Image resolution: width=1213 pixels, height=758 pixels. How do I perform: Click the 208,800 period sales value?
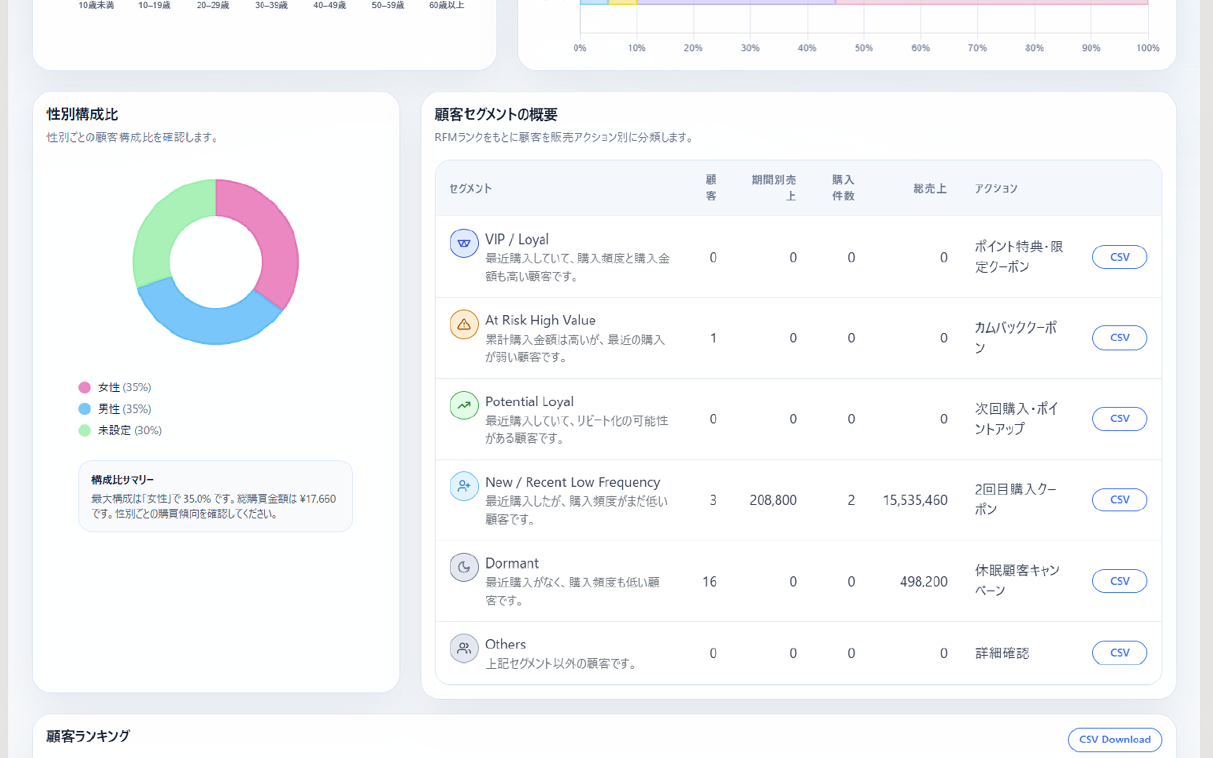(773, 500)
